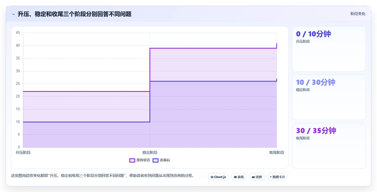The width and height of the screenshot is (377, 192).
Task: Open the 0 / 10分钟 升压阶段 card
Action: click(x=329, y=49)
